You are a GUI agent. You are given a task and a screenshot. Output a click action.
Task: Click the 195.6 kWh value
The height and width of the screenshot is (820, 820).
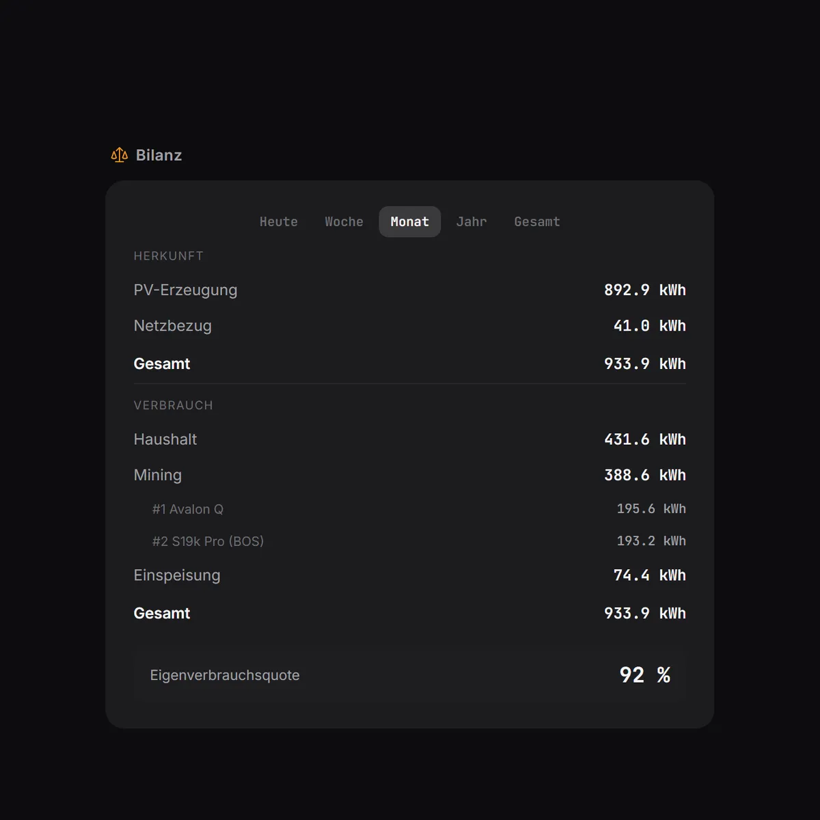tap(651, 509)
